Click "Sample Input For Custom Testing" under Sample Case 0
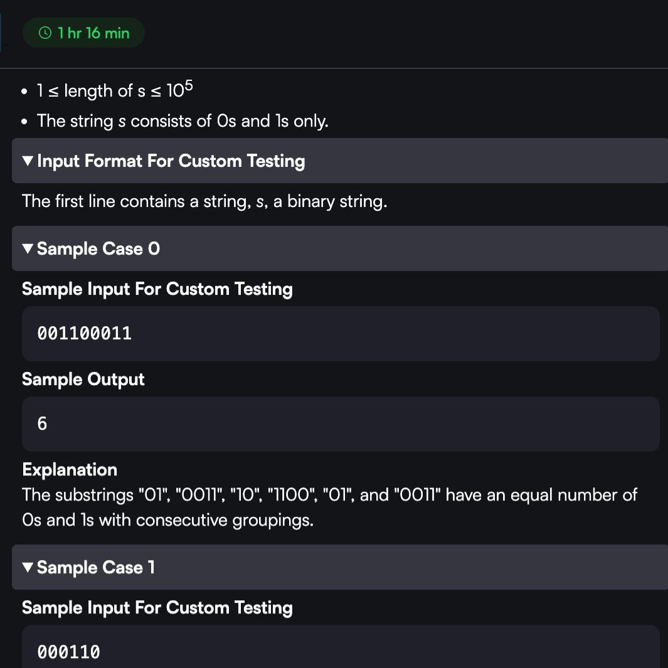Screen dimensions: 668x668 pyautogui.click(x=157, y=289)
